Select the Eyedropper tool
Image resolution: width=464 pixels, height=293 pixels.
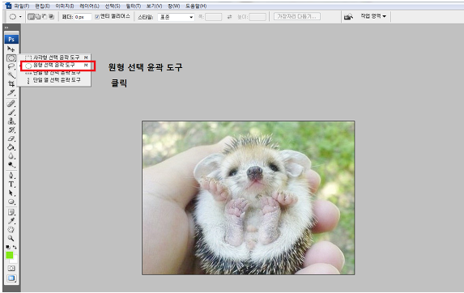11,221
